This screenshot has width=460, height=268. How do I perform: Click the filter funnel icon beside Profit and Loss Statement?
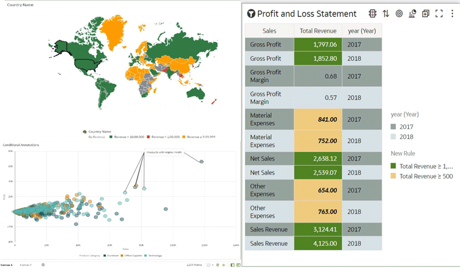(251, 14)
